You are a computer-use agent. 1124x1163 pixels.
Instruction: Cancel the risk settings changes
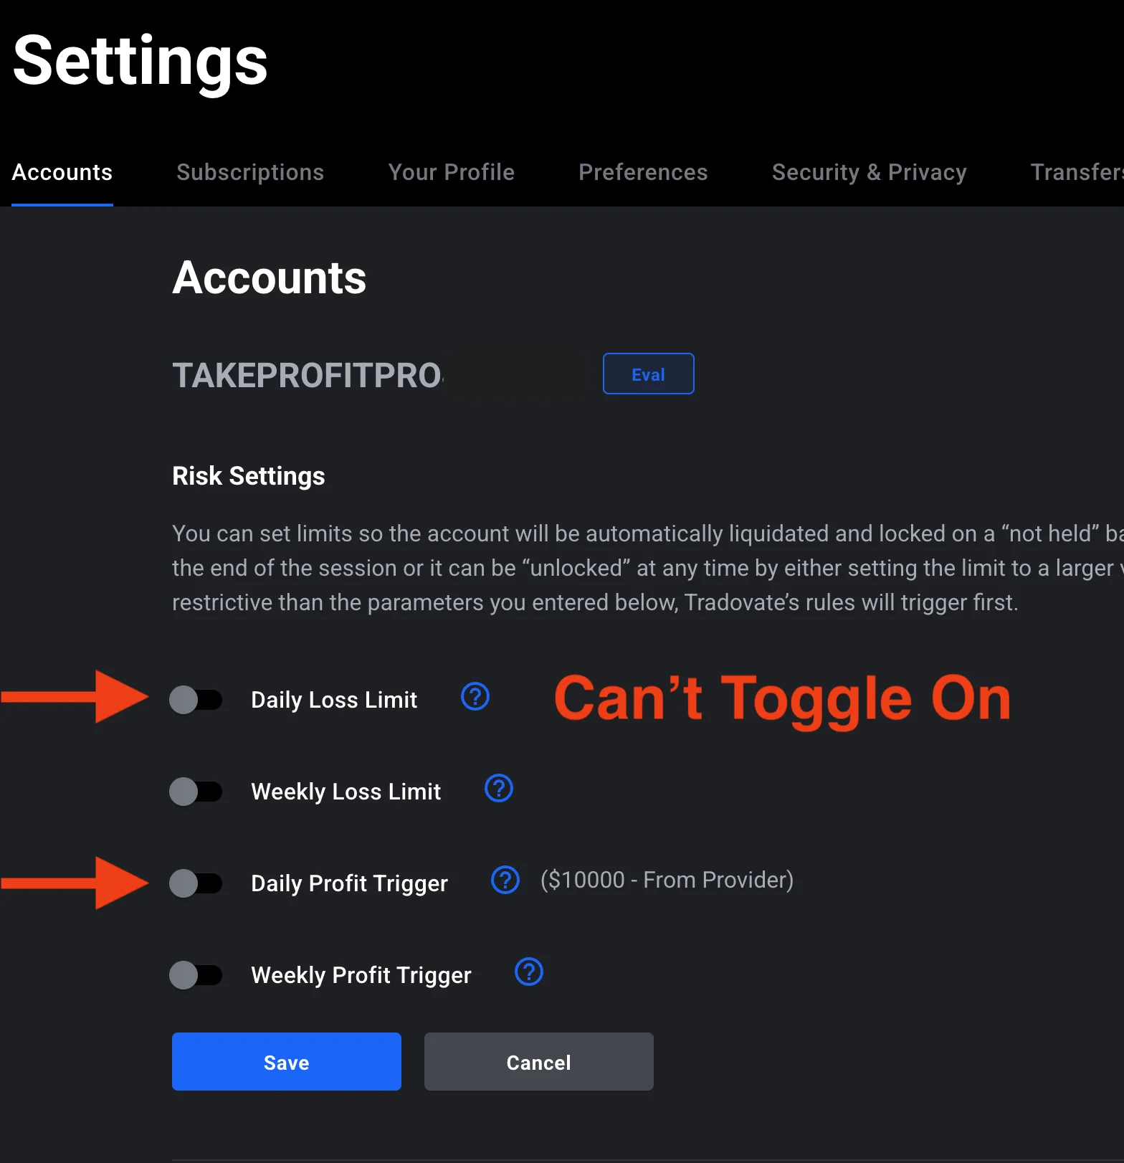pyautogui.click(x=539, y=1062)
